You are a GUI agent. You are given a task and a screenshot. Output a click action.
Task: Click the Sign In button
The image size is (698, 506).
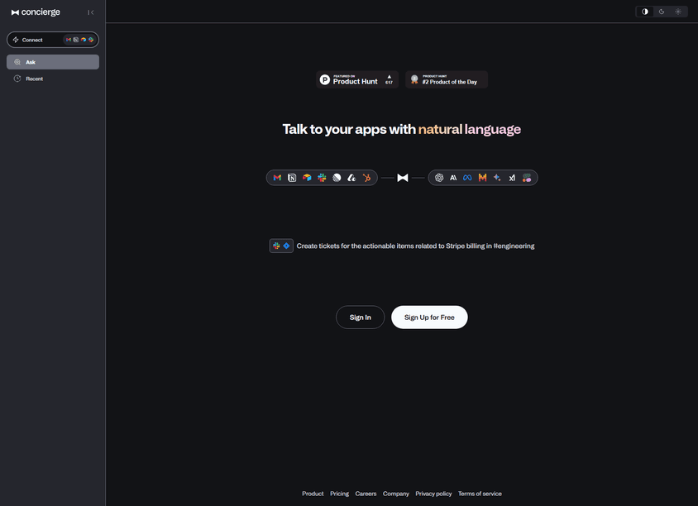point(360,317)
